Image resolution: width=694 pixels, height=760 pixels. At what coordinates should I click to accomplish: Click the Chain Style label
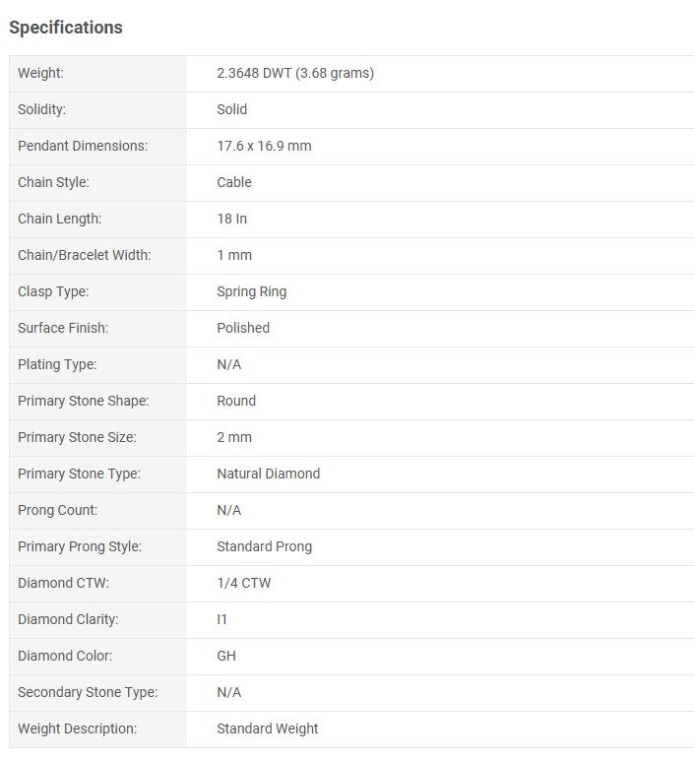point(52,182)
